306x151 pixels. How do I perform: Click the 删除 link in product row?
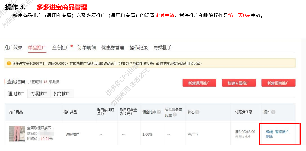click(269, 136)
